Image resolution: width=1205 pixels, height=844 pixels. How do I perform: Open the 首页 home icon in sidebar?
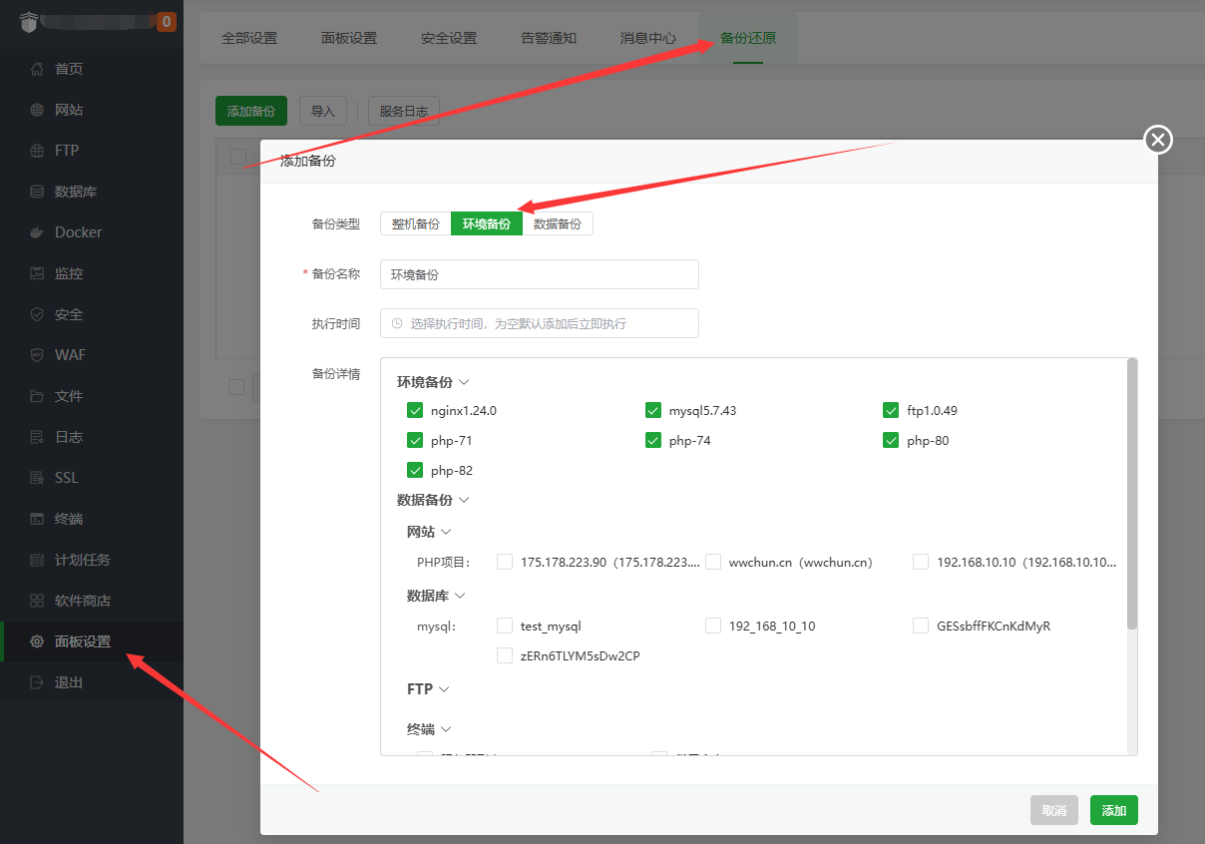tap(37, 69)
